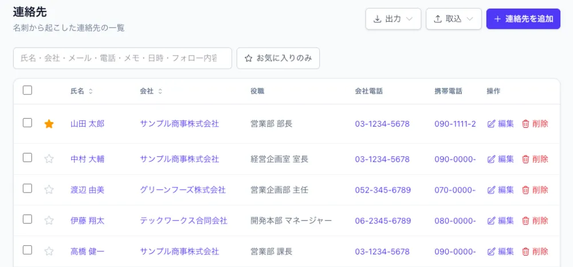Call company phone 052-345-6789

click(383, 190)
